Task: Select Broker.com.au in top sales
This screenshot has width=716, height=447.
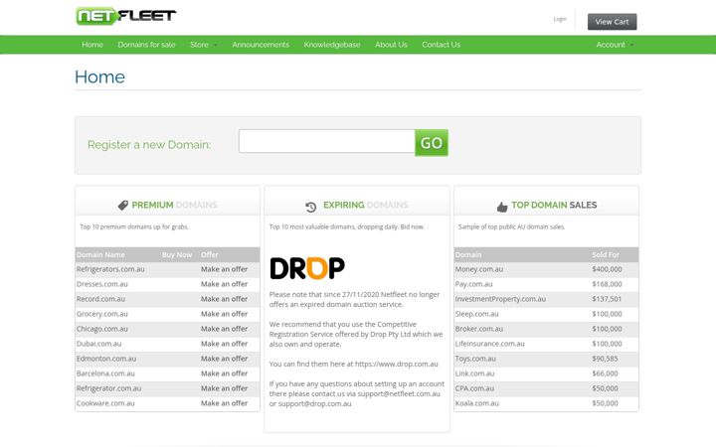Action: click(x=478, y=329)
